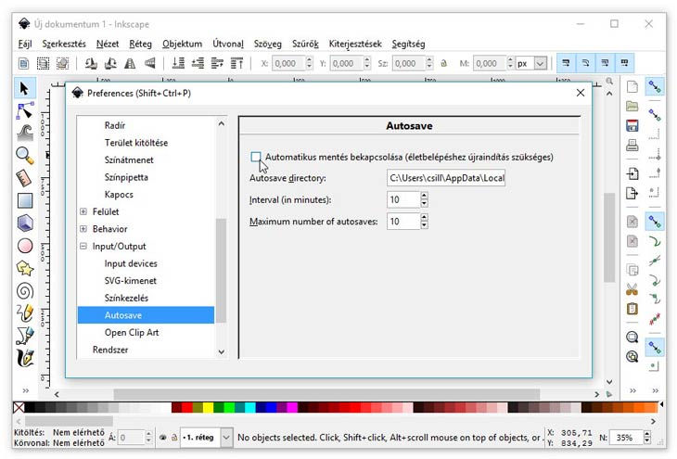Screen dimensions: 677x459
Task: Select the arrow selector tool
Action: 25,88
